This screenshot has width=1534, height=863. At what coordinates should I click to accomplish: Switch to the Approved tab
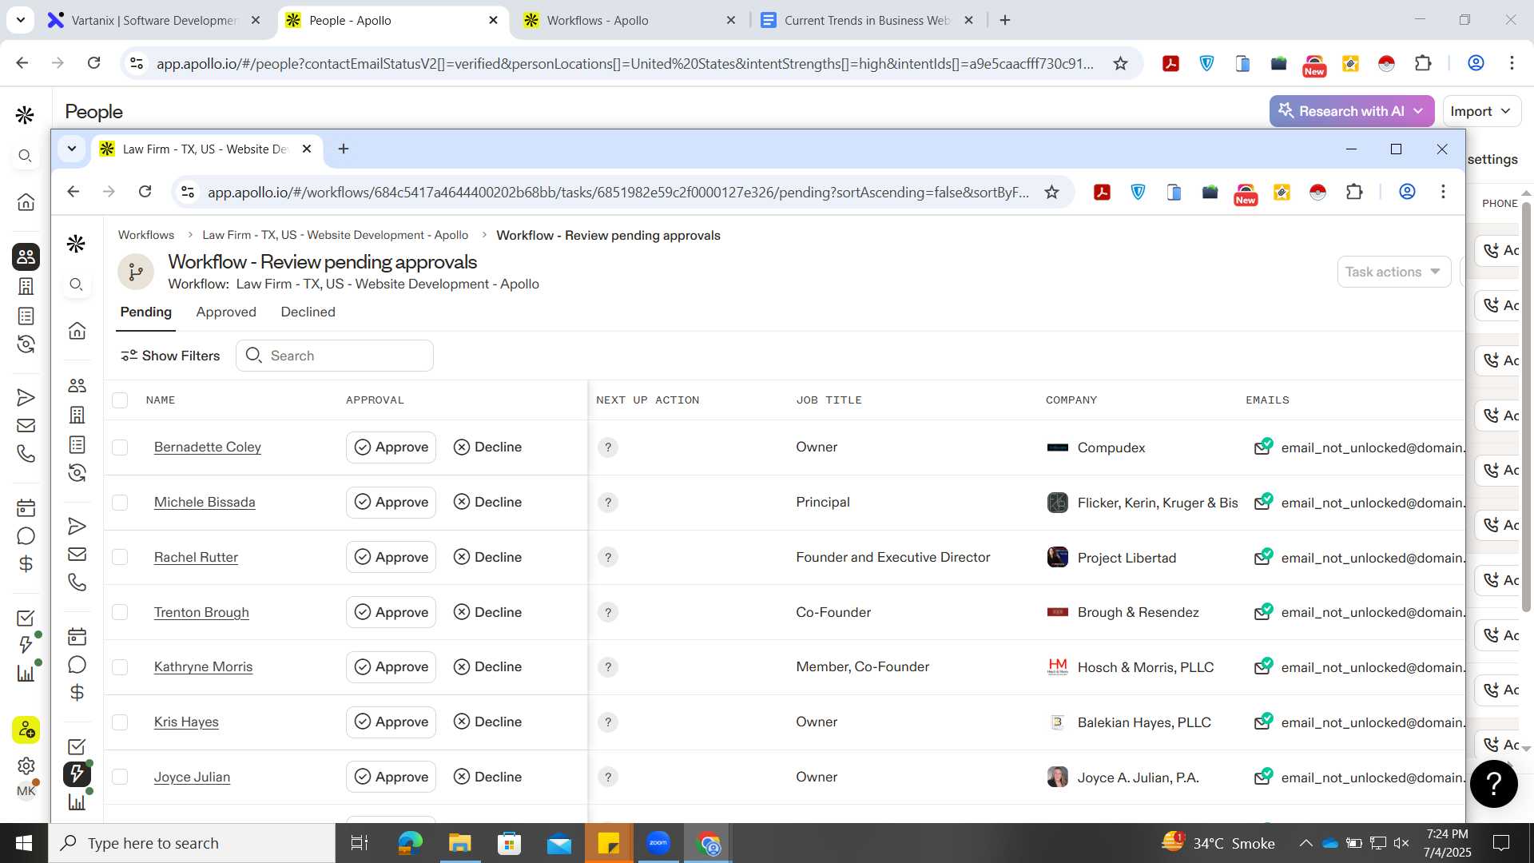tap(226, 312)
